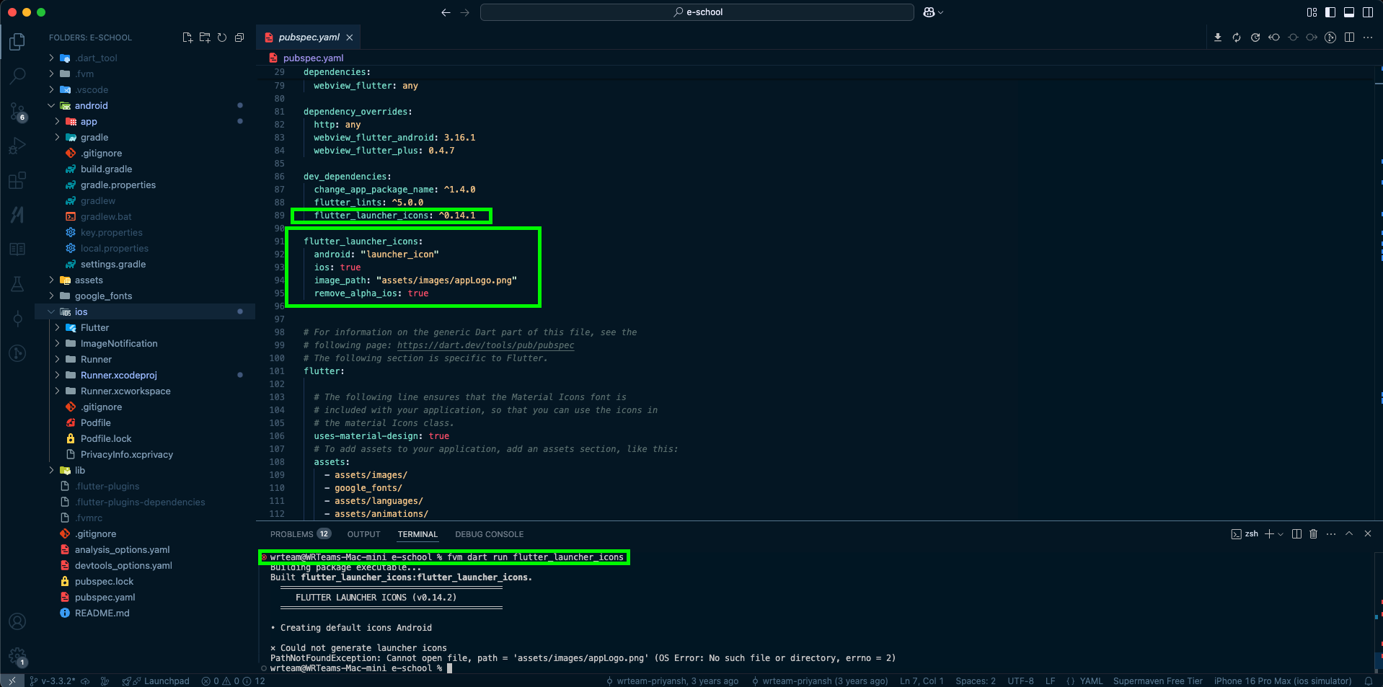
Task: Open the dart.dev pubspec link
Action: pyautogui.click(x=485, y=345)
